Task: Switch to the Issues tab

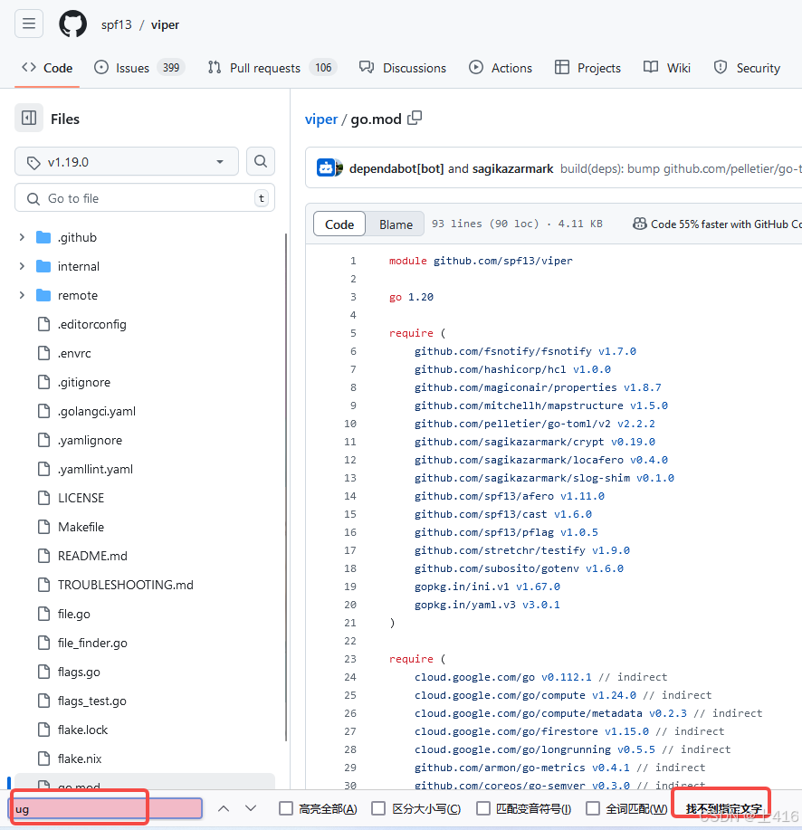Action: [x=139, y=68]
